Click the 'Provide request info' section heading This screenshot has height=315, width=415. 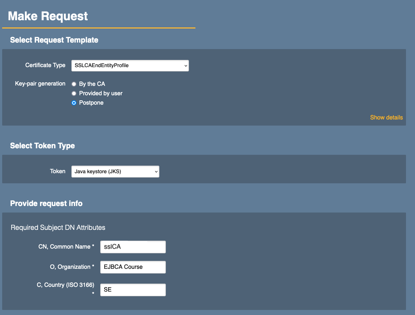pos(46,204)
